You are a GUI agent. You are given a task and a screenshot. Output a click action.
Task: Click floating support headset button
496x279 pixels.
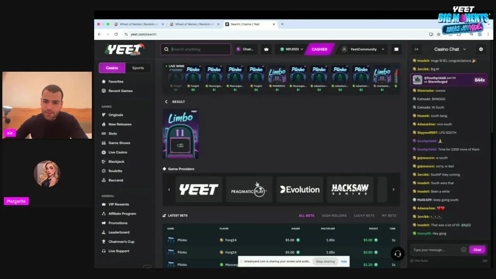pyautogui.click(x=398, y=254)
